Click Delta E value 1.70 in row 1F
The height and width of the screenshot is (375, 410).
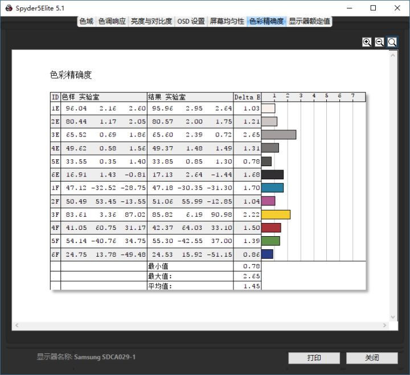coord(252,188)
